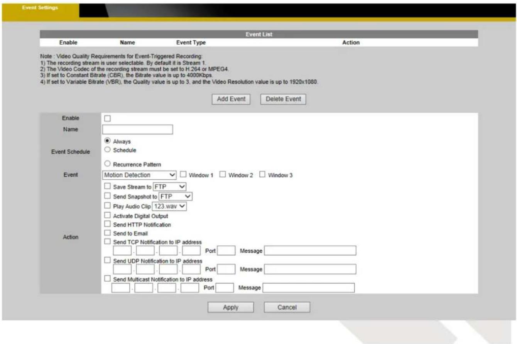
Task: Click the Name column header in Event List
Action: click(127, 43)
